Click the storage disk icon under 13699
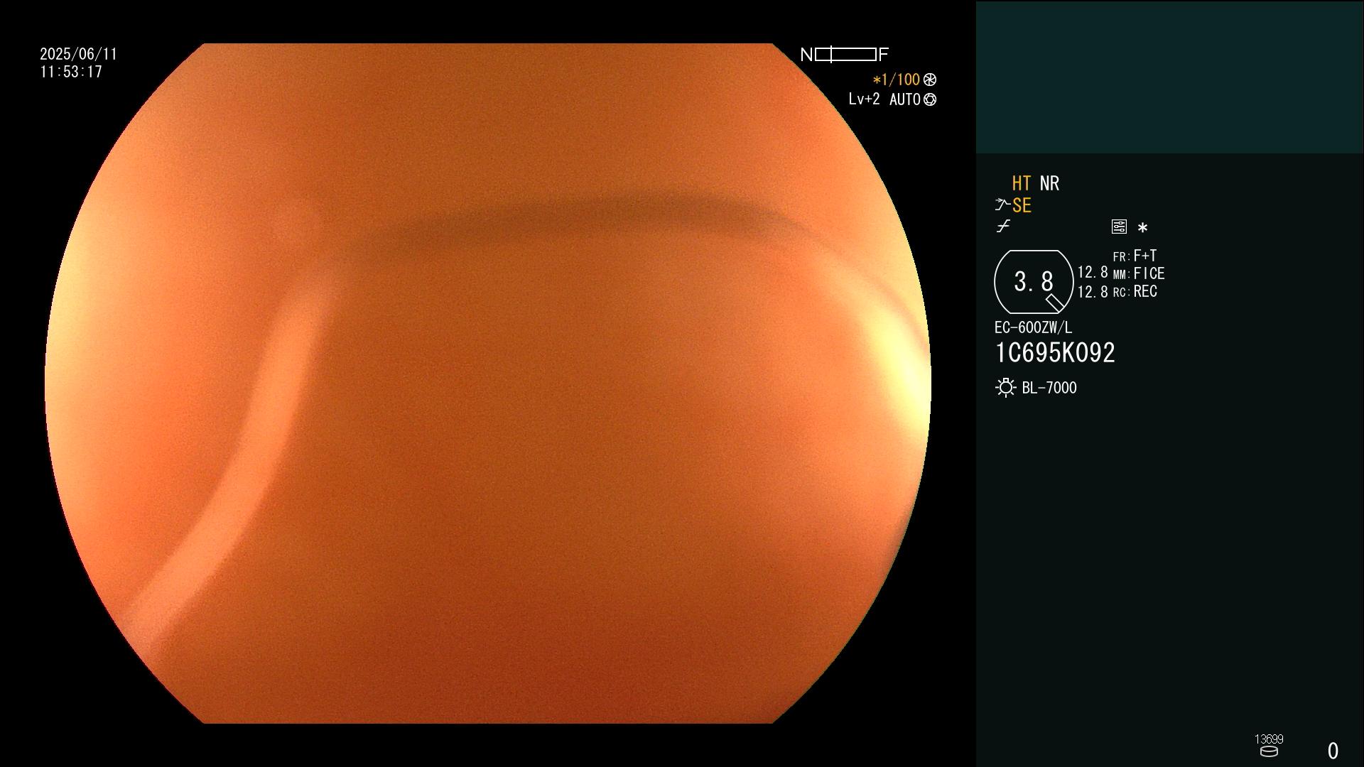Viewport: 1364px width, 767px height. tap(1269, 751)
